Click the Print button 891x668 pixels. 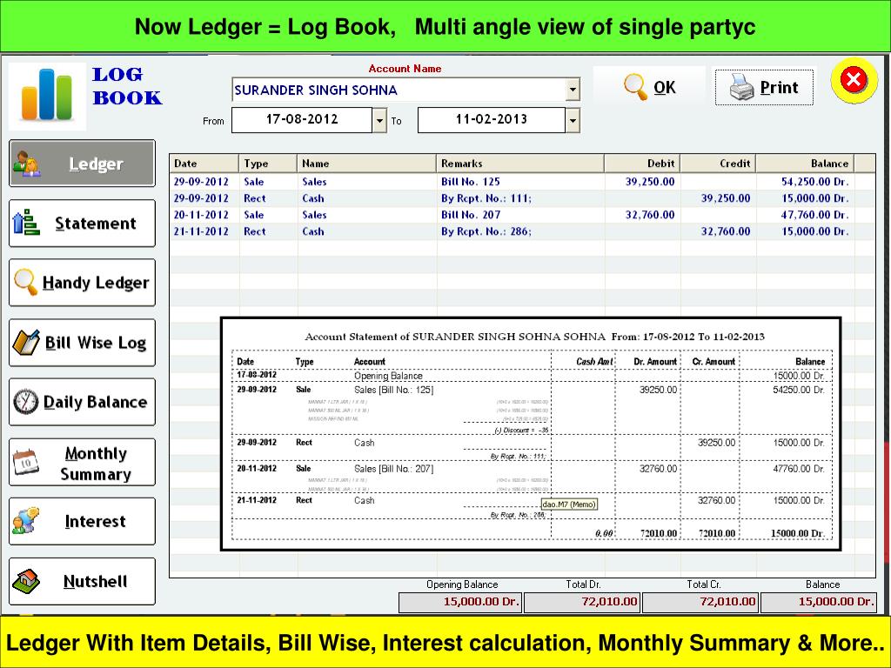(x=764, y=87)
